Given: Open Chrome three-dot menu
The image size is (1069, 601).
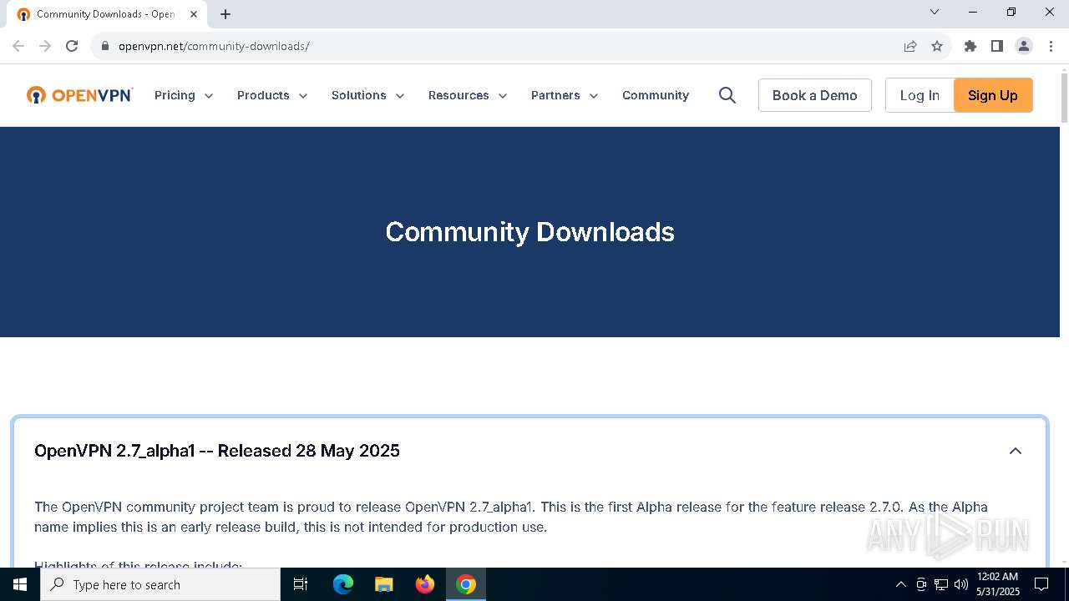Looking at the screenshot, I should point(1051,46).
